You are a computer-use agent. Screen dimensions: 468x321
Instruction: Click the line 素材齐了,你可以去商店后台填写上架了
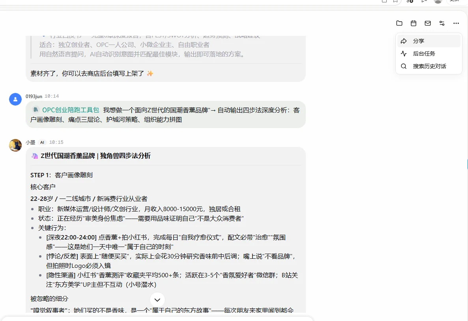coord(87,74)
